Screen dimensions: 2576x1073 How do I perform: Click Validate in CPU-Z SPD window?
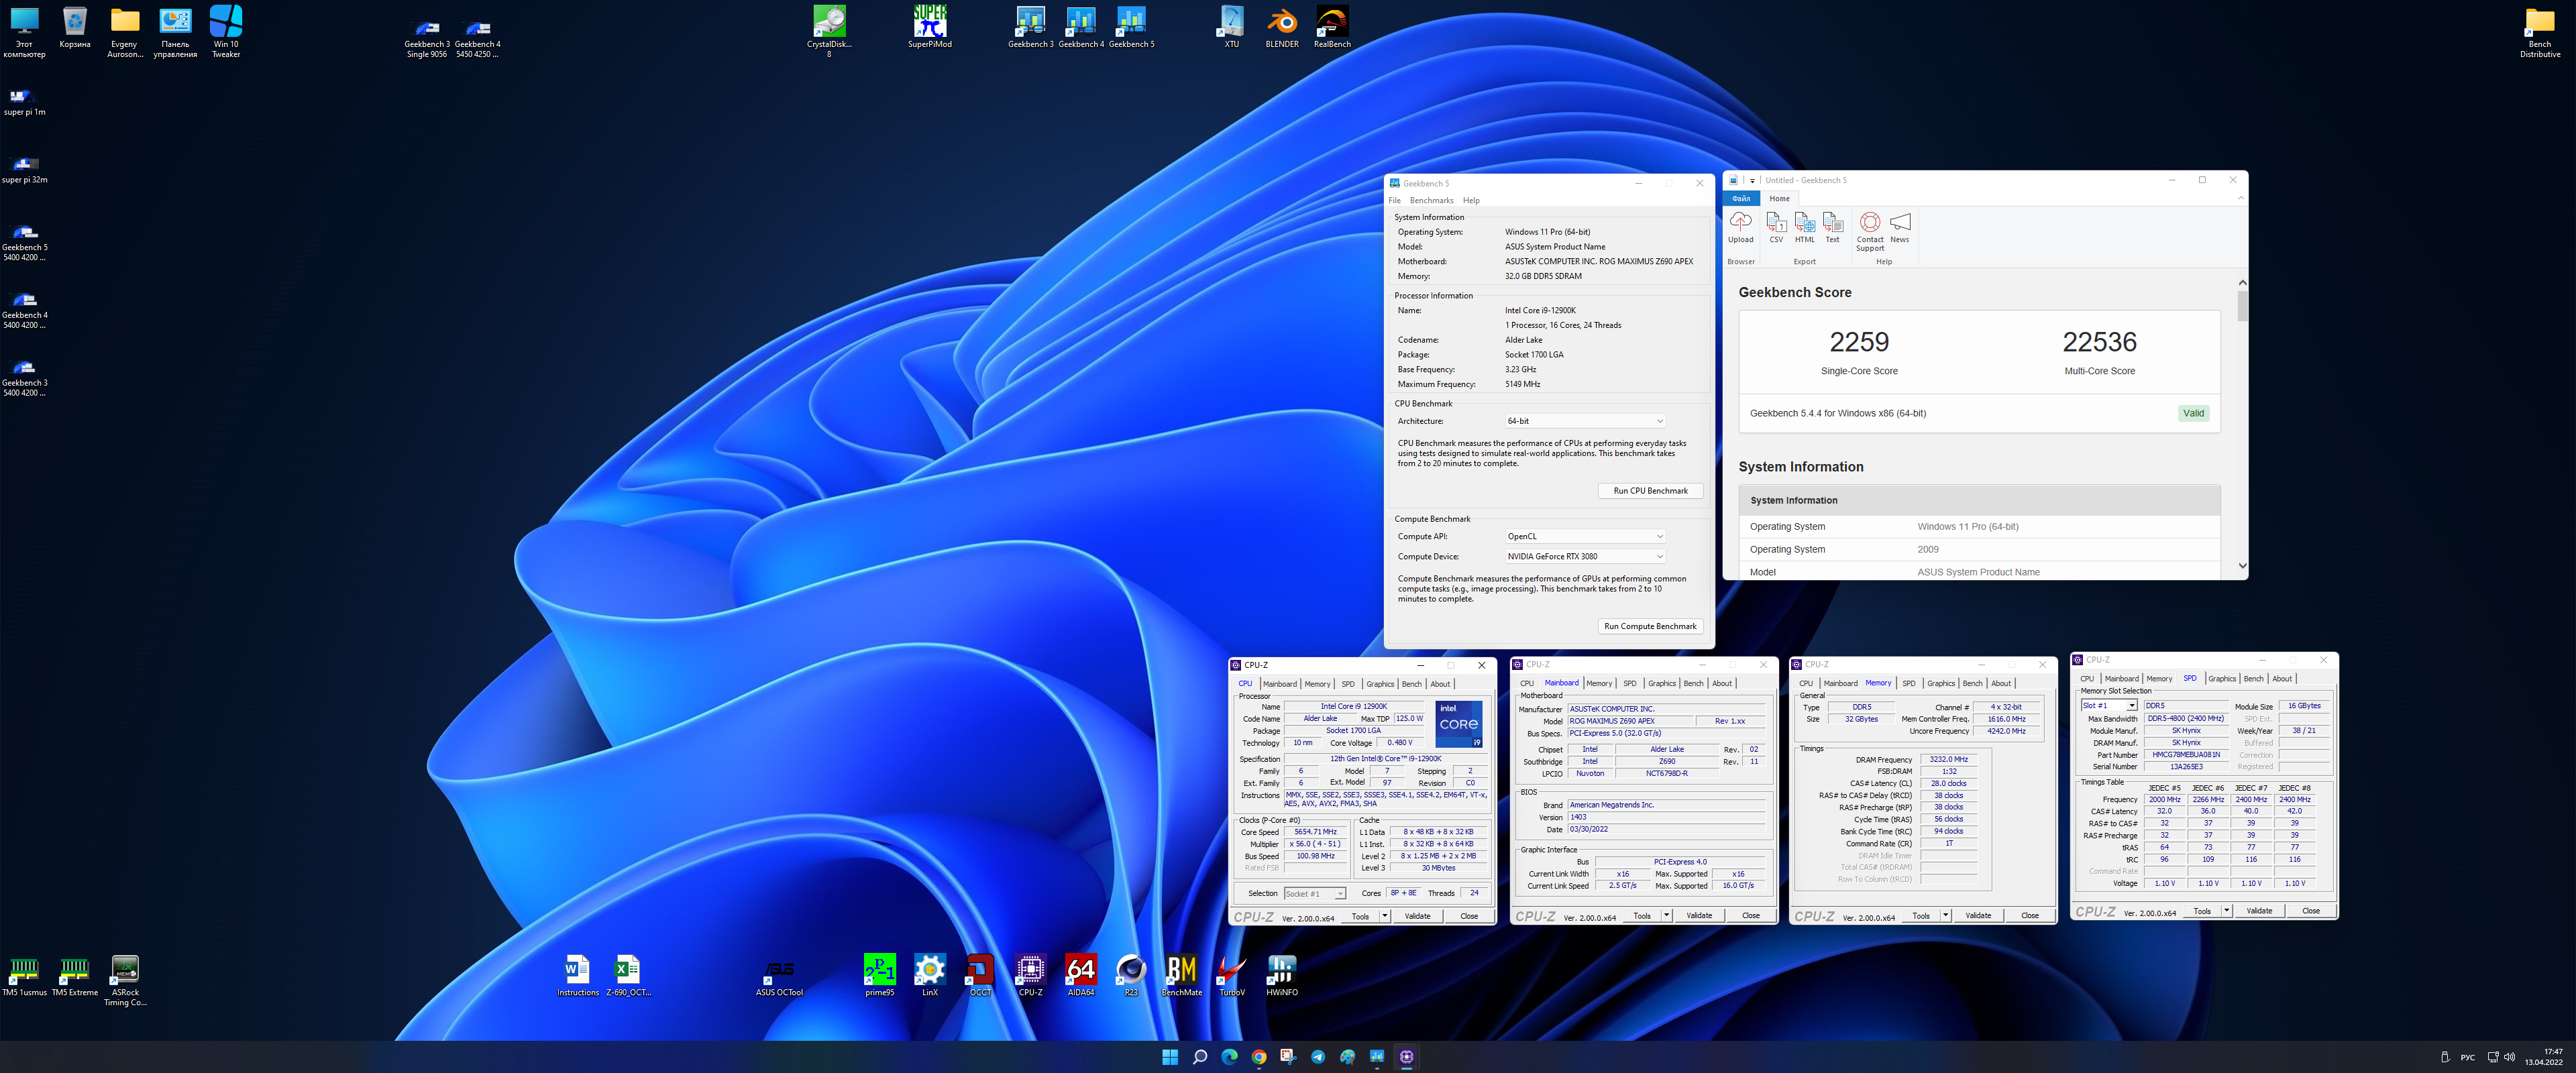pos(2259,911)
